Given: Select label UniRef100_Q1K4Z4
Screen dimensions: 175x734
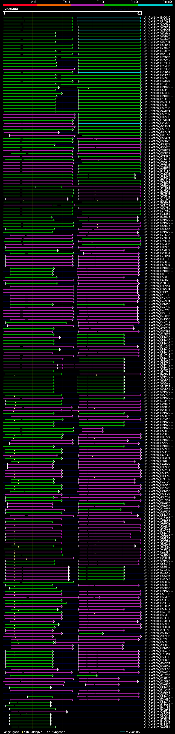Looking at the screenshot, I should pos(157,63).
